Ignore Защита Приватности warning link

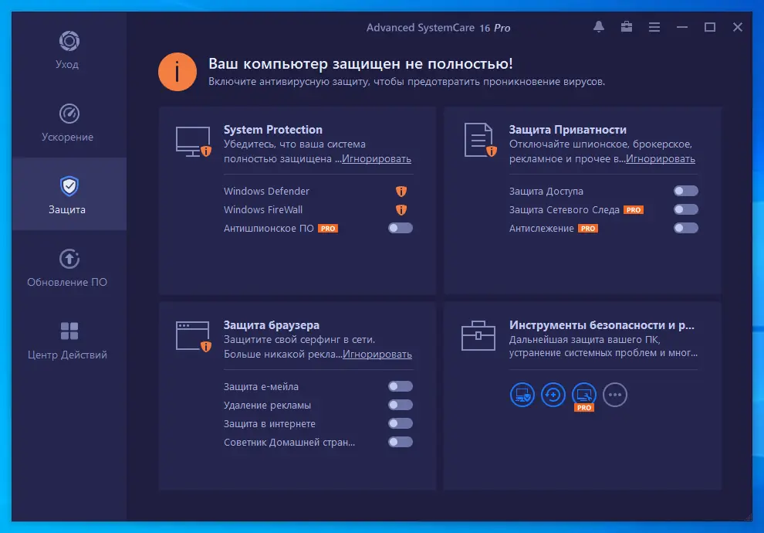coord(661,159)
